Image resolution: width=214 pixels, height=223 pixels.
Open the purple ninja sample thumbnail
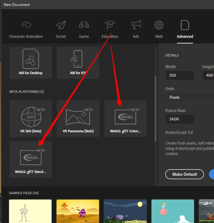pyautogui.click(x=78, y=211)
